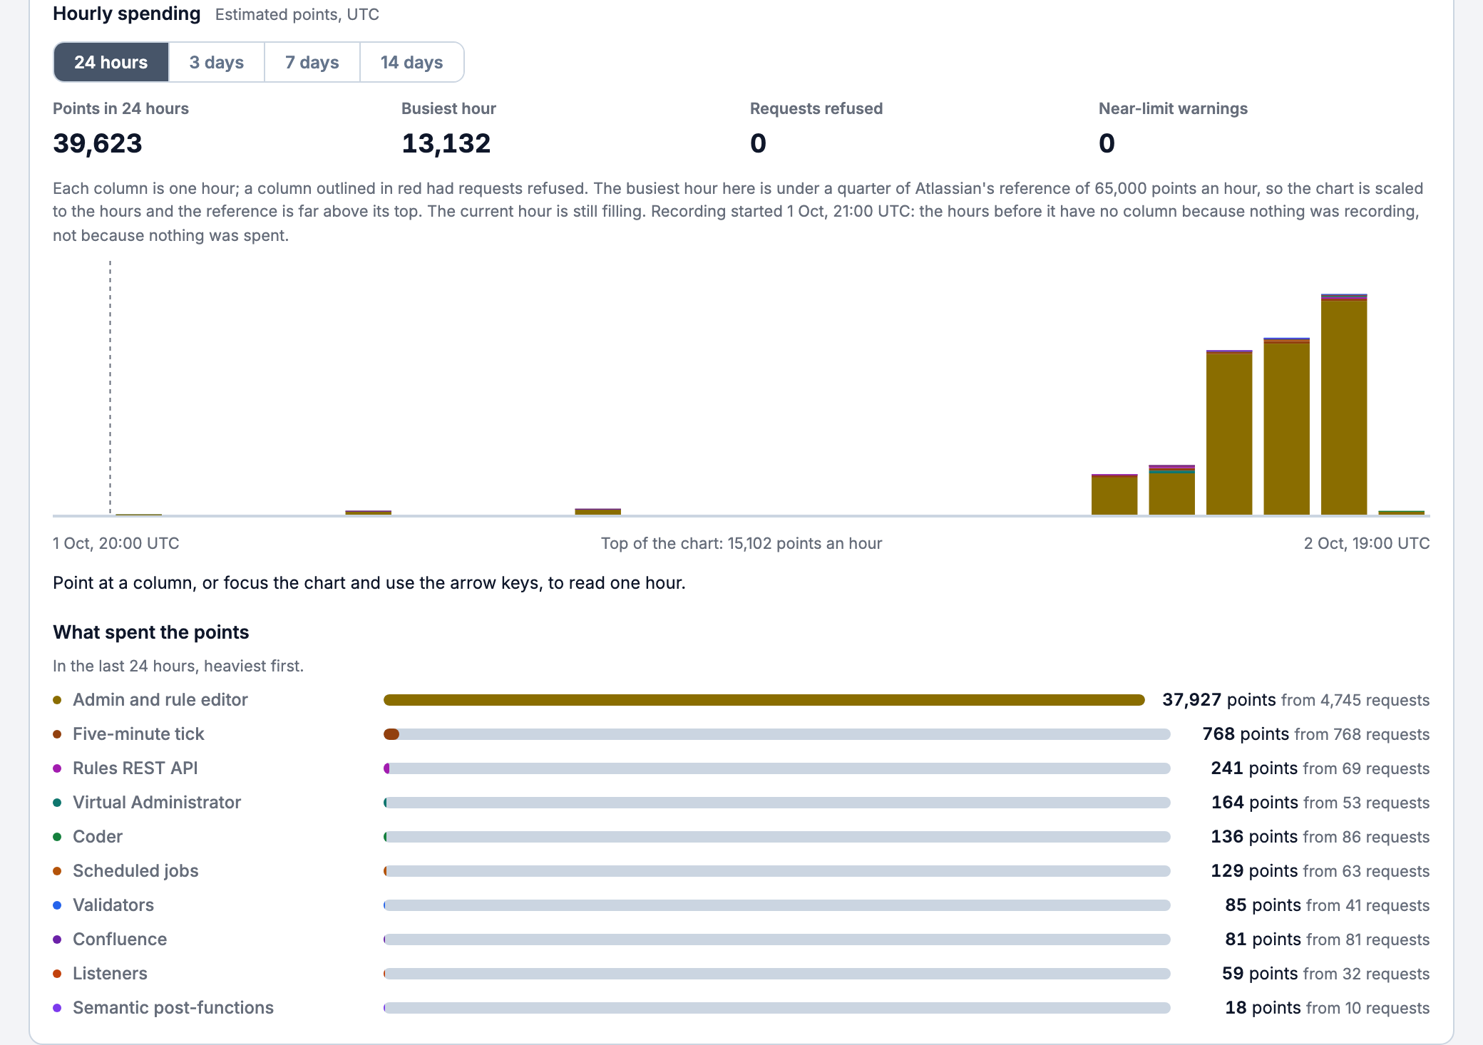The width and height of the screenshot is (1483, 1045).
Task: Click the 'Semantic post-functions' label
Action: (173, 1008)
